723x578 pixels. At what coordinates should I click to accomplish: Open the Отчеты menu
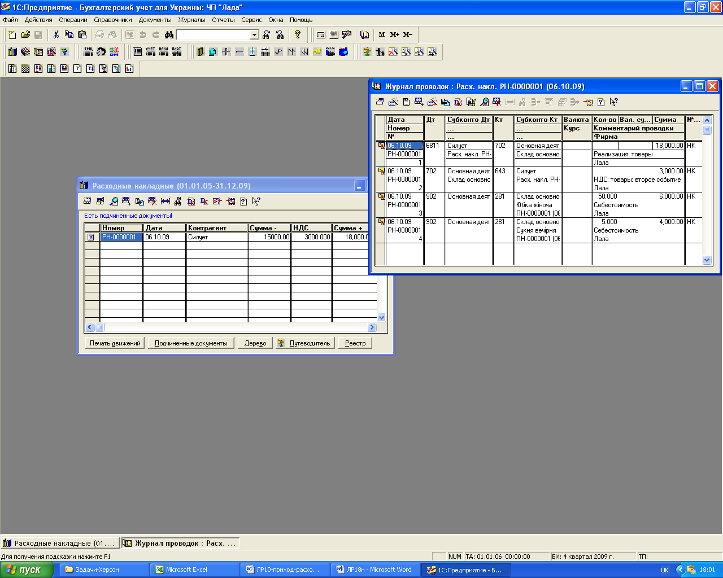223,20
